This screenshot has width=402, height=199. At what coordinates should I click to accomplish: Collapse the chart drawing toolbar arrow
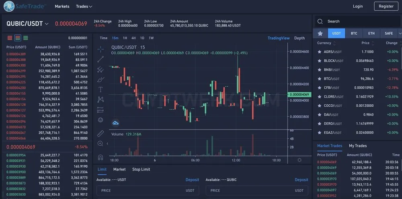(107, 144)
